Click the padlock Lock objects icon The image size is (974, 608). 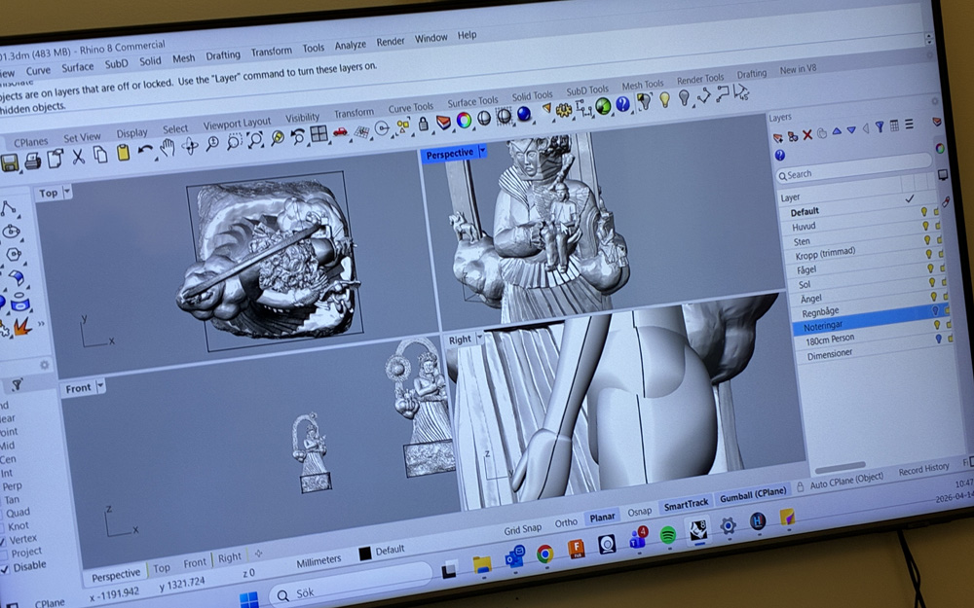(424, 124)
